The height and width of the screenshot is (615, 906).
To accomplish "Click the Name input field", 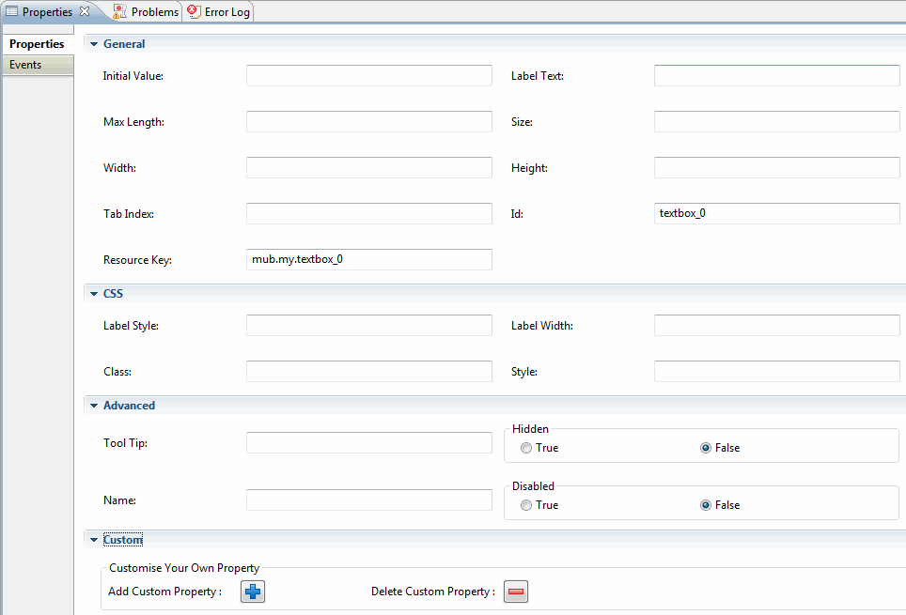I will pyautogui.click(x=369, y=500).
